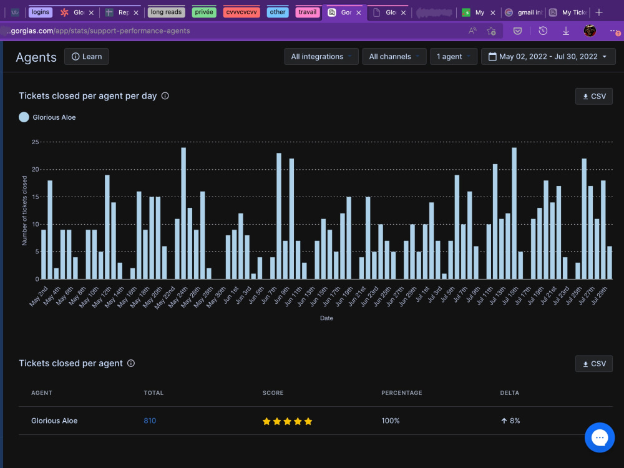Click the five-star score rating
This screenshot has width=624, height=468.
coord(287,421)
